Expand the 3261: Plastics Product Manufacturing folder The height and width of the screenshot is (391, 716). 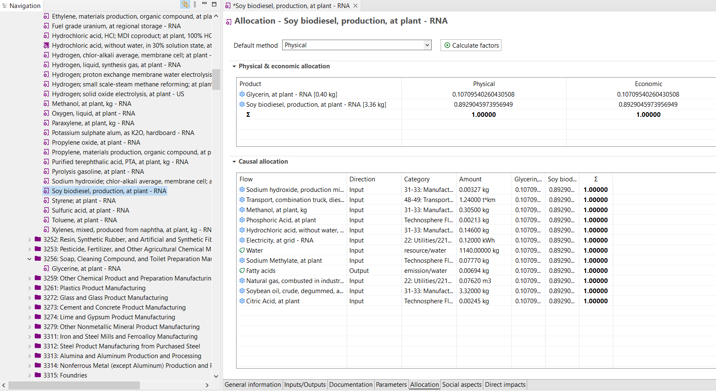point(30,288)
